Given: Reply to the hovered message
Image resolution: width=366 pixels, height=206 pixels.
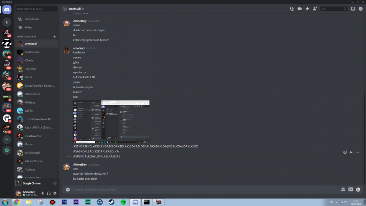Looking at the screenshot, I should (351, 152).
